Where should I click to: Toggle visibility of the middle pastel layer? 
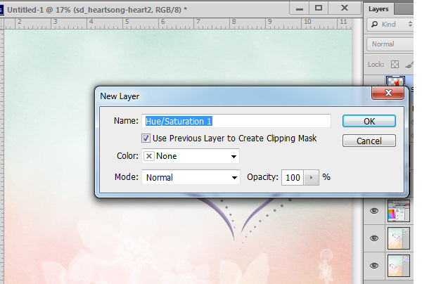[x=374, y=238]
